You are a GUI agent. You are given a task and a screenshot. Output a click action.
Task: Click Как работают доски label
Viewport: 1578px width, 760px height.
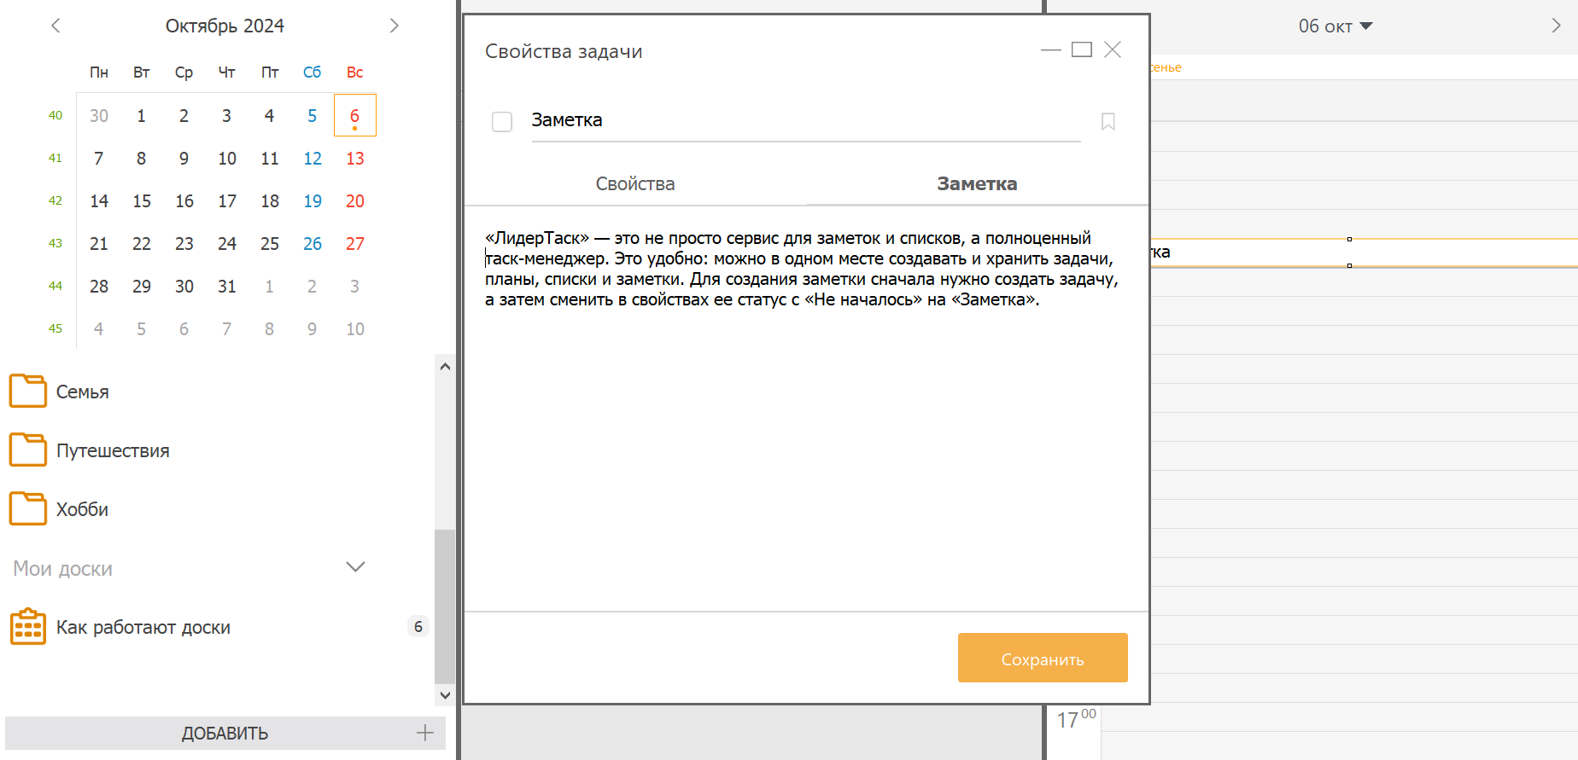pyautogui.click(x=143, y=628)
